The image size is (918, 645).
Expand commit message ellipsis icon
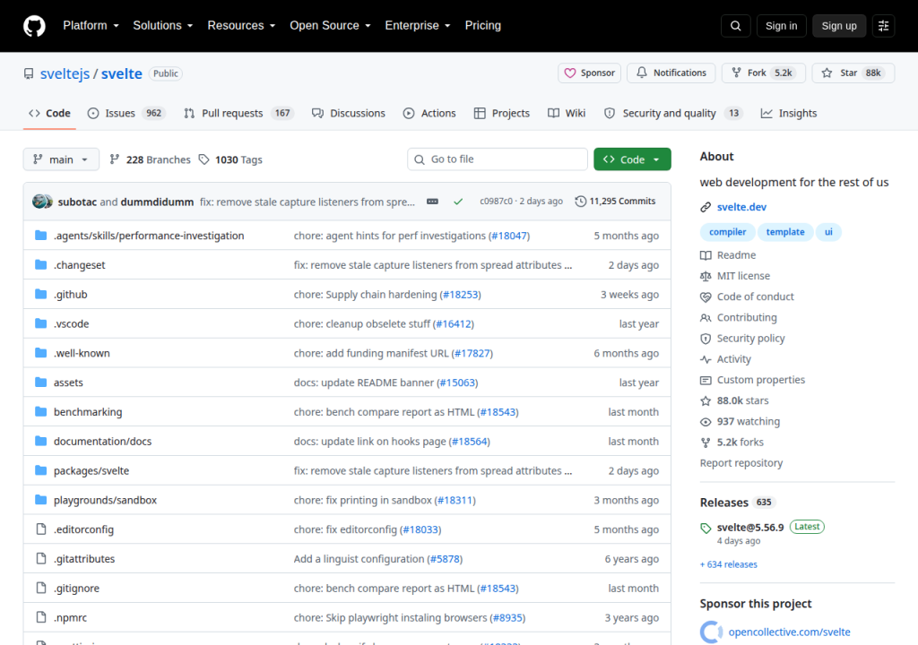point(432,202)
